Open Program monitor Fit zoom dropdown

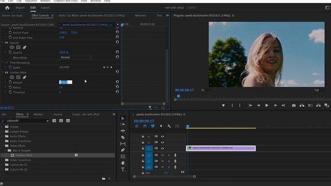point(207,90)
